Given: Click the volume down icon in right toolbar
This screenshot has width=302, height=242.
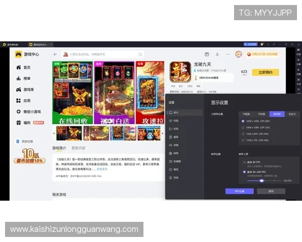Looking at the screenshot, I should (x=298, y=70).
